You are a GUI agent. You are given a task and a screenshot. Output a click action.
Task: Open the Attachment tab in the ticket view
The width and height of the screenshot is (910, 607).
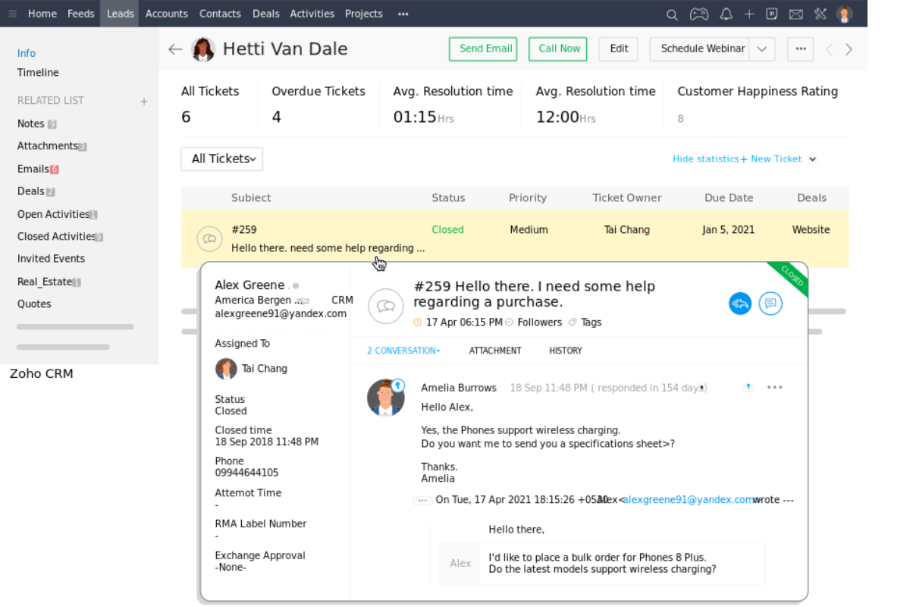pos(495,351)
